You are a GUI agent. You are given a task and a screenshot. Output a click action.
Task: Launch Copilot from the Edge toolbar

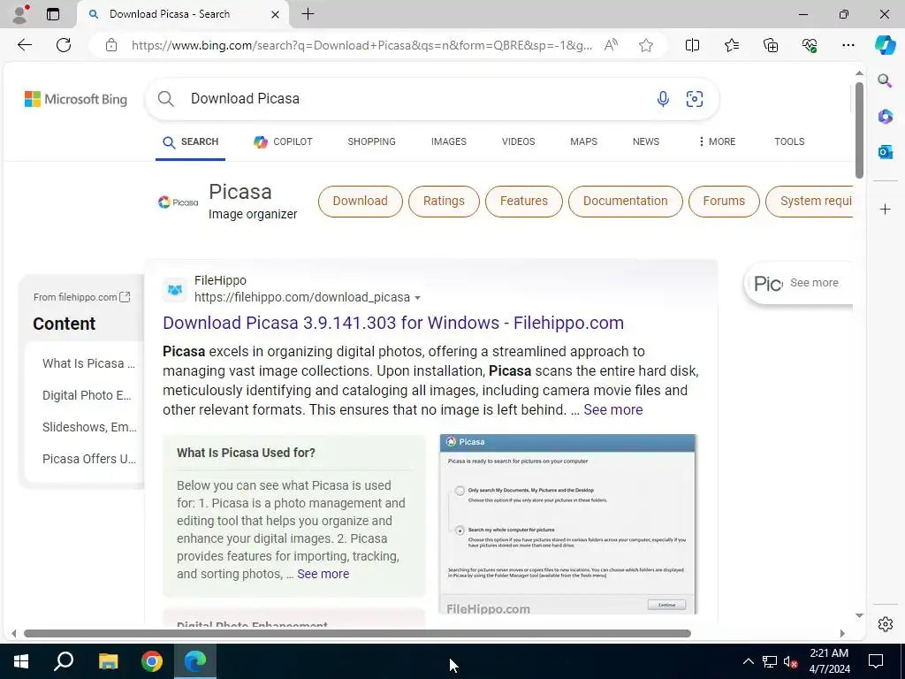[885, 45]
